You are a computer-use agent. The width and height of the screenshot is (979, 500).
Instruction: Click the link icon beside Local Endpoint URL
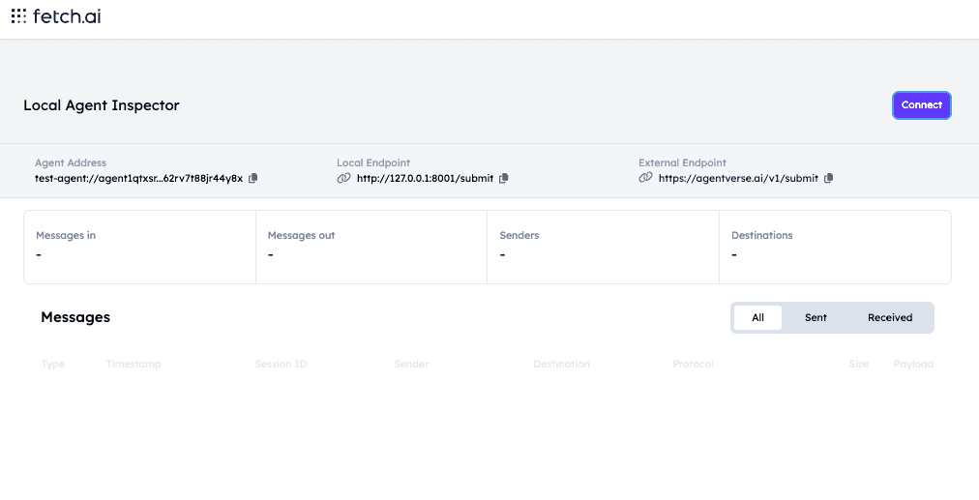(x=343, y=178)
